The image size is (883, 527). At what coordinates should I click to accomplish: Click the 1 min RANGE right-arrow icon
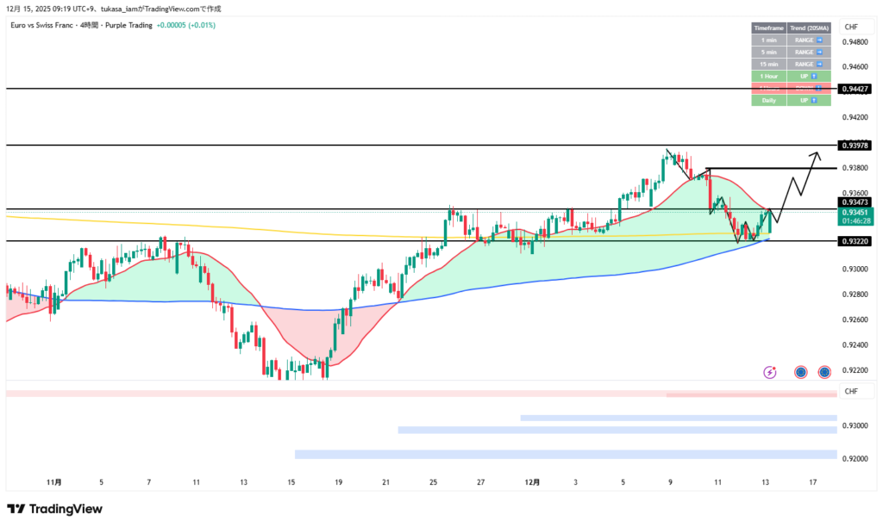820,40
